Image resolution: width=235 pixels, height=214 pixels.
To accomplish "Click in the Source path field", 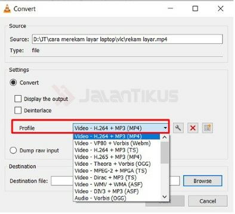I will coord(127,39).
